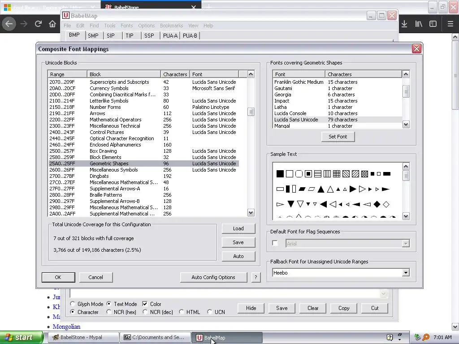Toggle Default Font for Flag Sequences checkbox
The image size is (459, 344).
[x=275, y=243]
